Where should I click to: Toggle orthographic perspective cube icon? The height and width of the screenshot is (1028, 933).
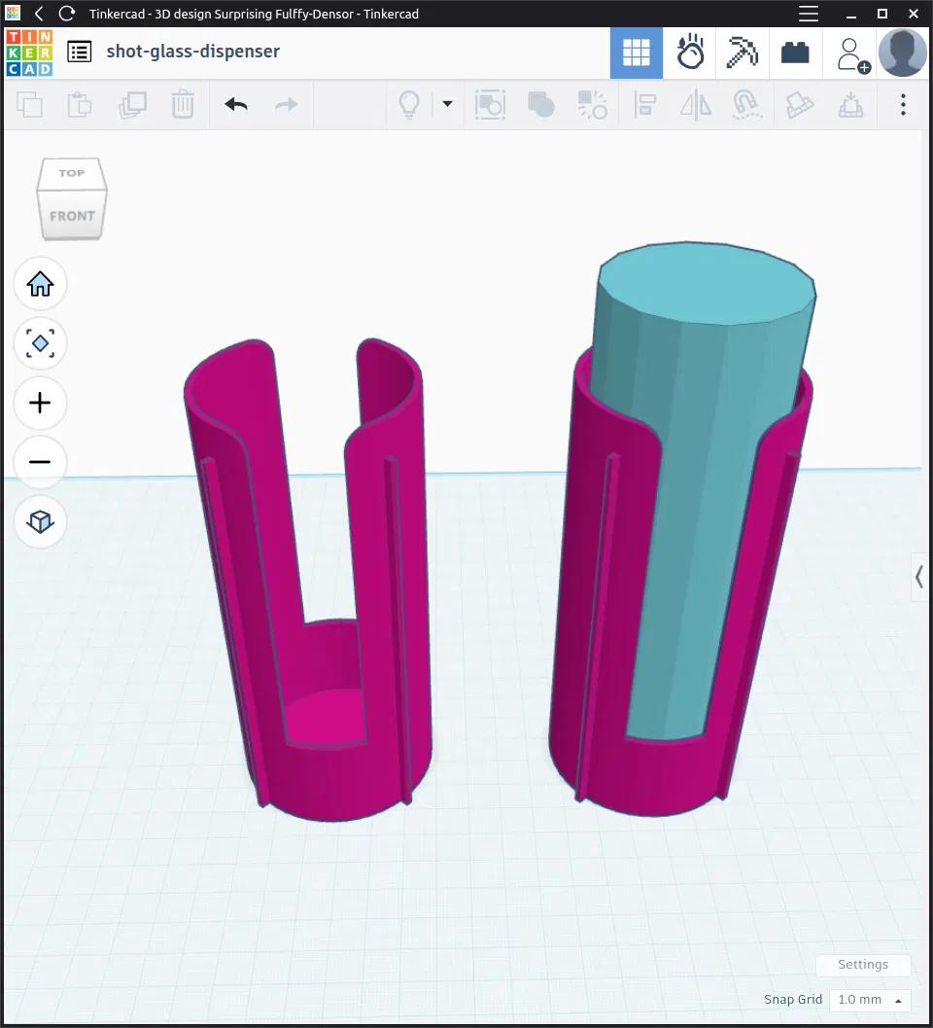coord(40,522)
